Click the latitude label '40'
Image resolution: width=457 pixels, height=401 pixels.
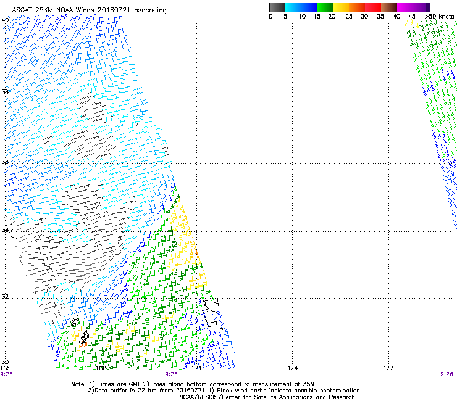coord(5,20)
